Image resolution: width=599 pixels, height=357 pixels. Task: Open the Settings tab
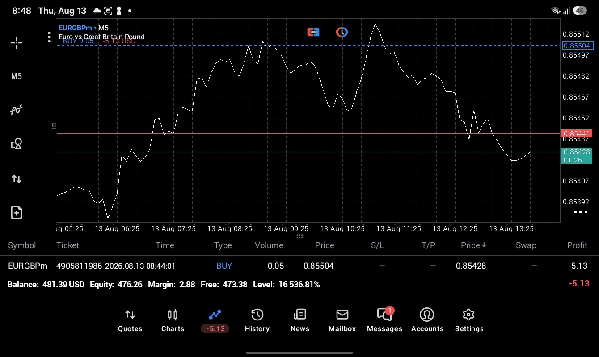[469, 321]
